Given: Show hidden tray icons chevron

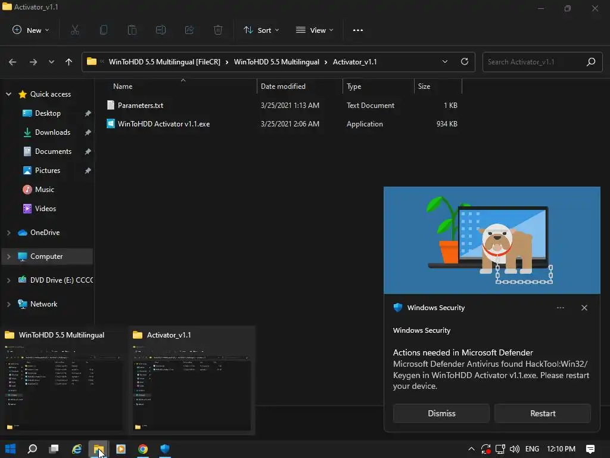Looking at the screenshot, I should click(471, 449).
